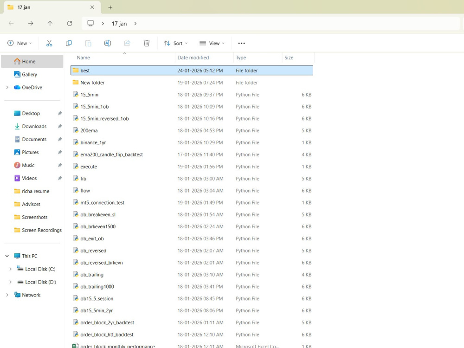Select order_block_htf_backtest file
This screenshot has width=464, height=348.
pyautogui.click(x=192, y=335)
